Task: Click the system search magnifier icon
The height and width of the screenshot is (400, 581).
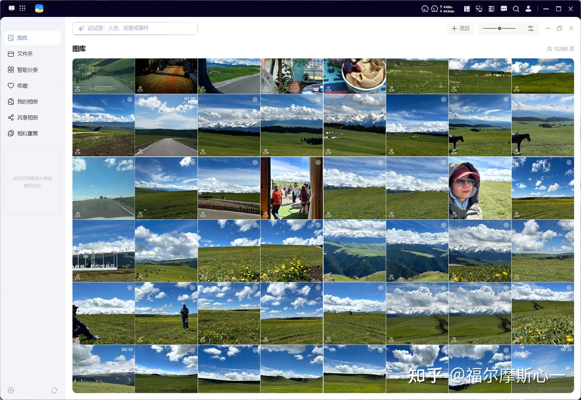Action: pyautogui.click(x=516, y=8)
